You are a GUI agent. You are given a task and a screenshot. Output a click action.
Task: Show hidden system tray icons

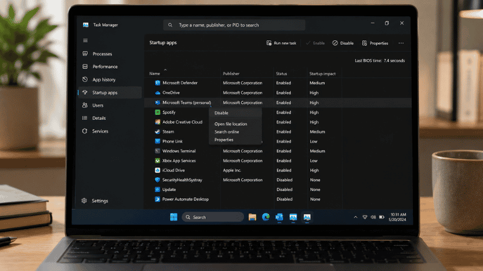356,217
